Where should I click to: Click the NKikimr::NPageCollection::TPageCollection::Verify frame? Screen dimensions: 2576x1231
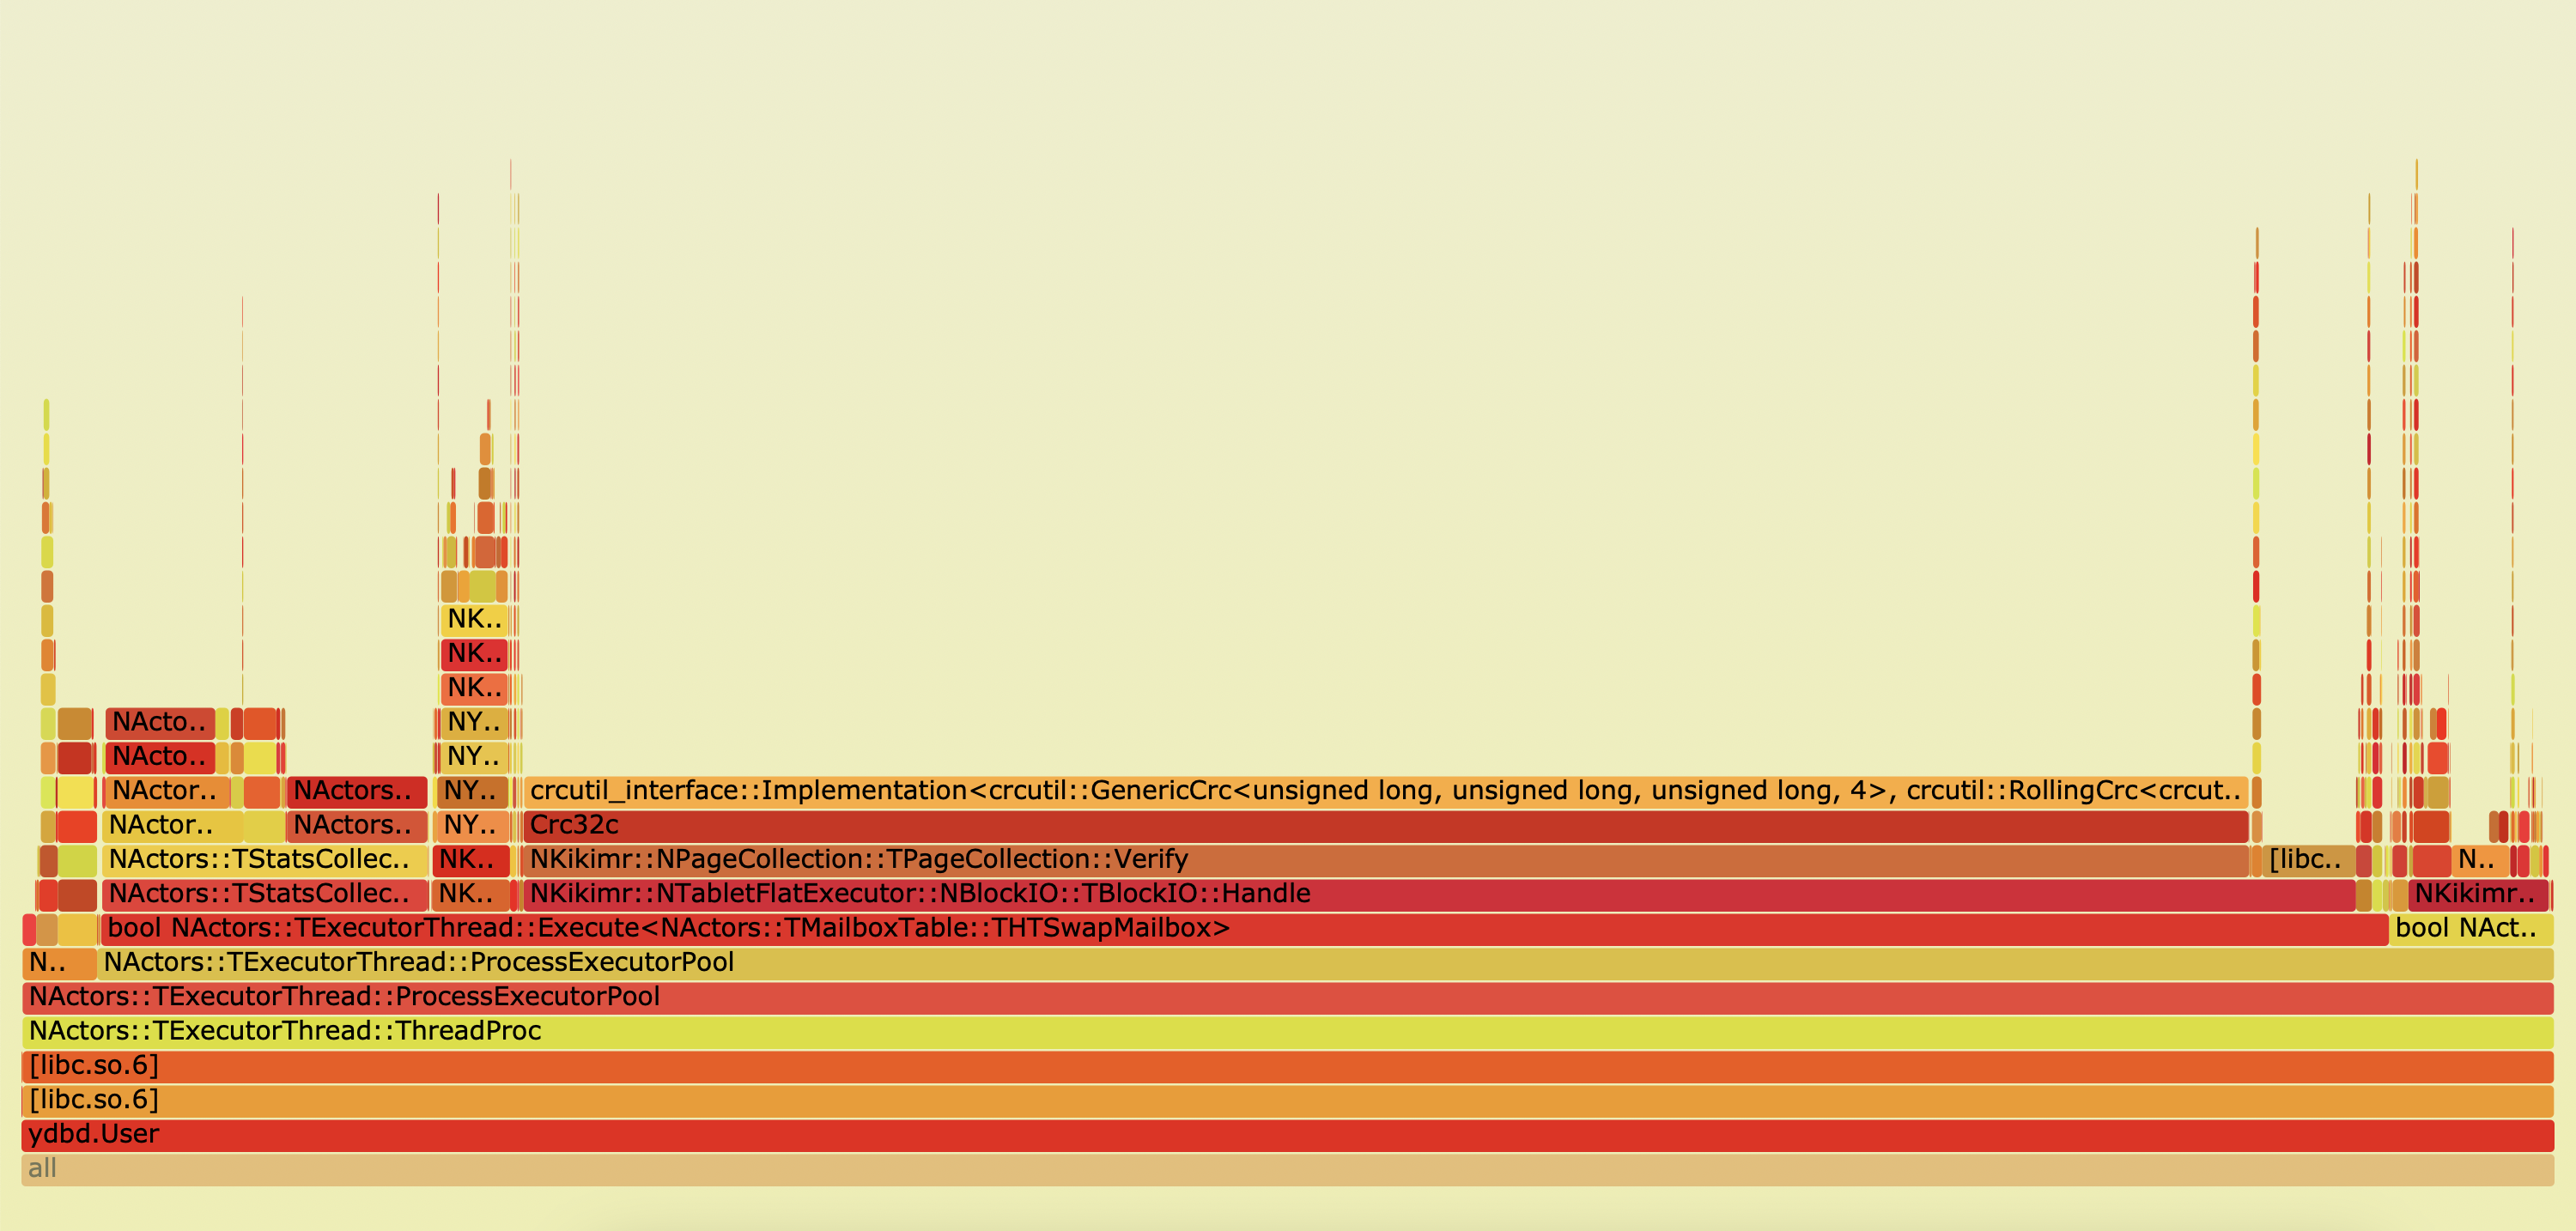tap(1385, 859)
